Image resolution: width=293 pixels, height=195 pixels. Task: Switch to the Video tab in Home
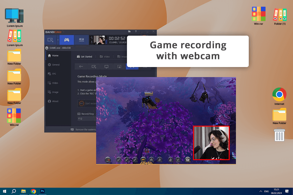pyautogui.click(x=105, y=57)
